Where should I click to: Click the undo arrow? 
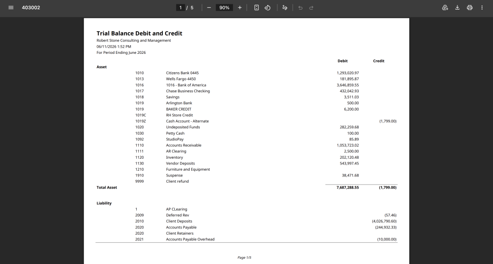(x=300, y=8)
